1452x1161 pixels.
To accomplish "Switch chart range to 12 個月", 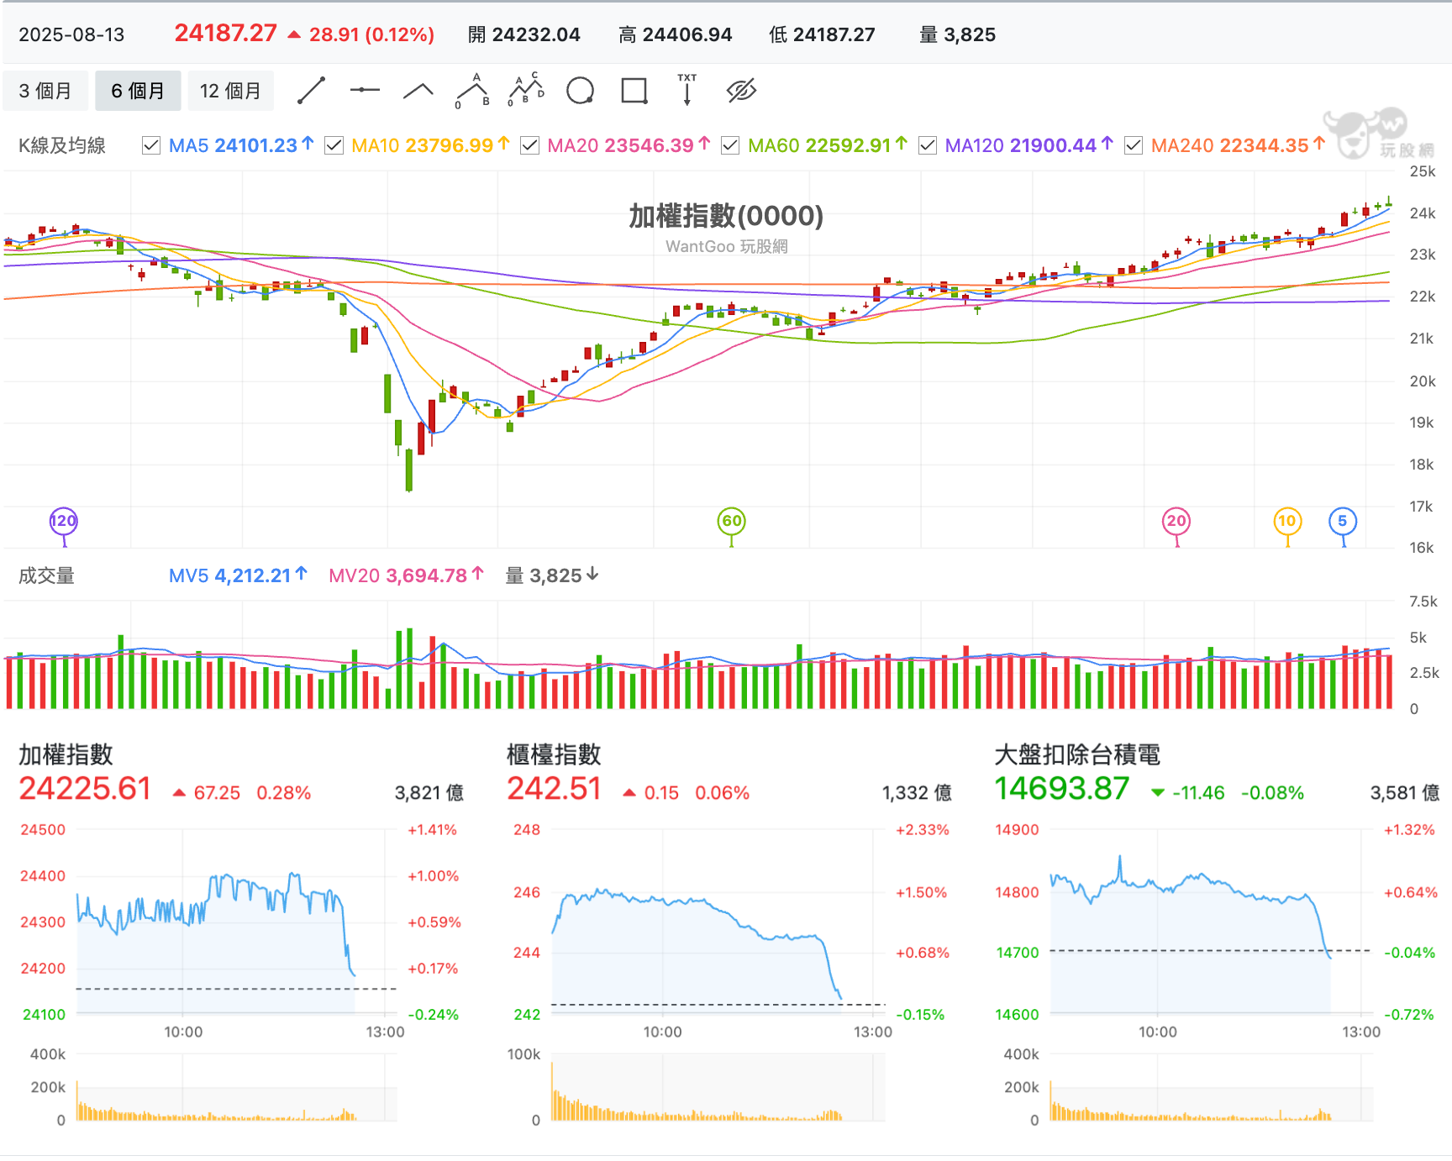I will pos(230,91).
